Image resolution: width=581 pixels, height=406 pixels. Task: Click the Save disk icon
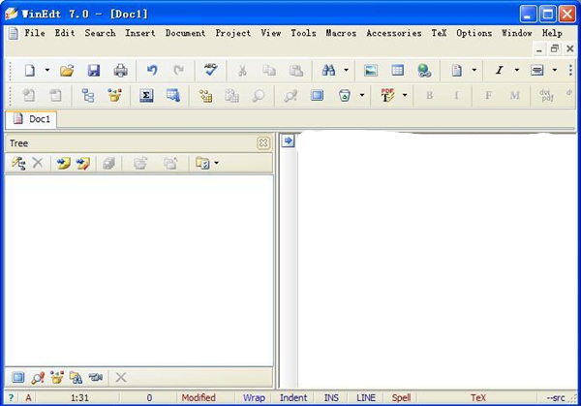(x=94, y=71)
